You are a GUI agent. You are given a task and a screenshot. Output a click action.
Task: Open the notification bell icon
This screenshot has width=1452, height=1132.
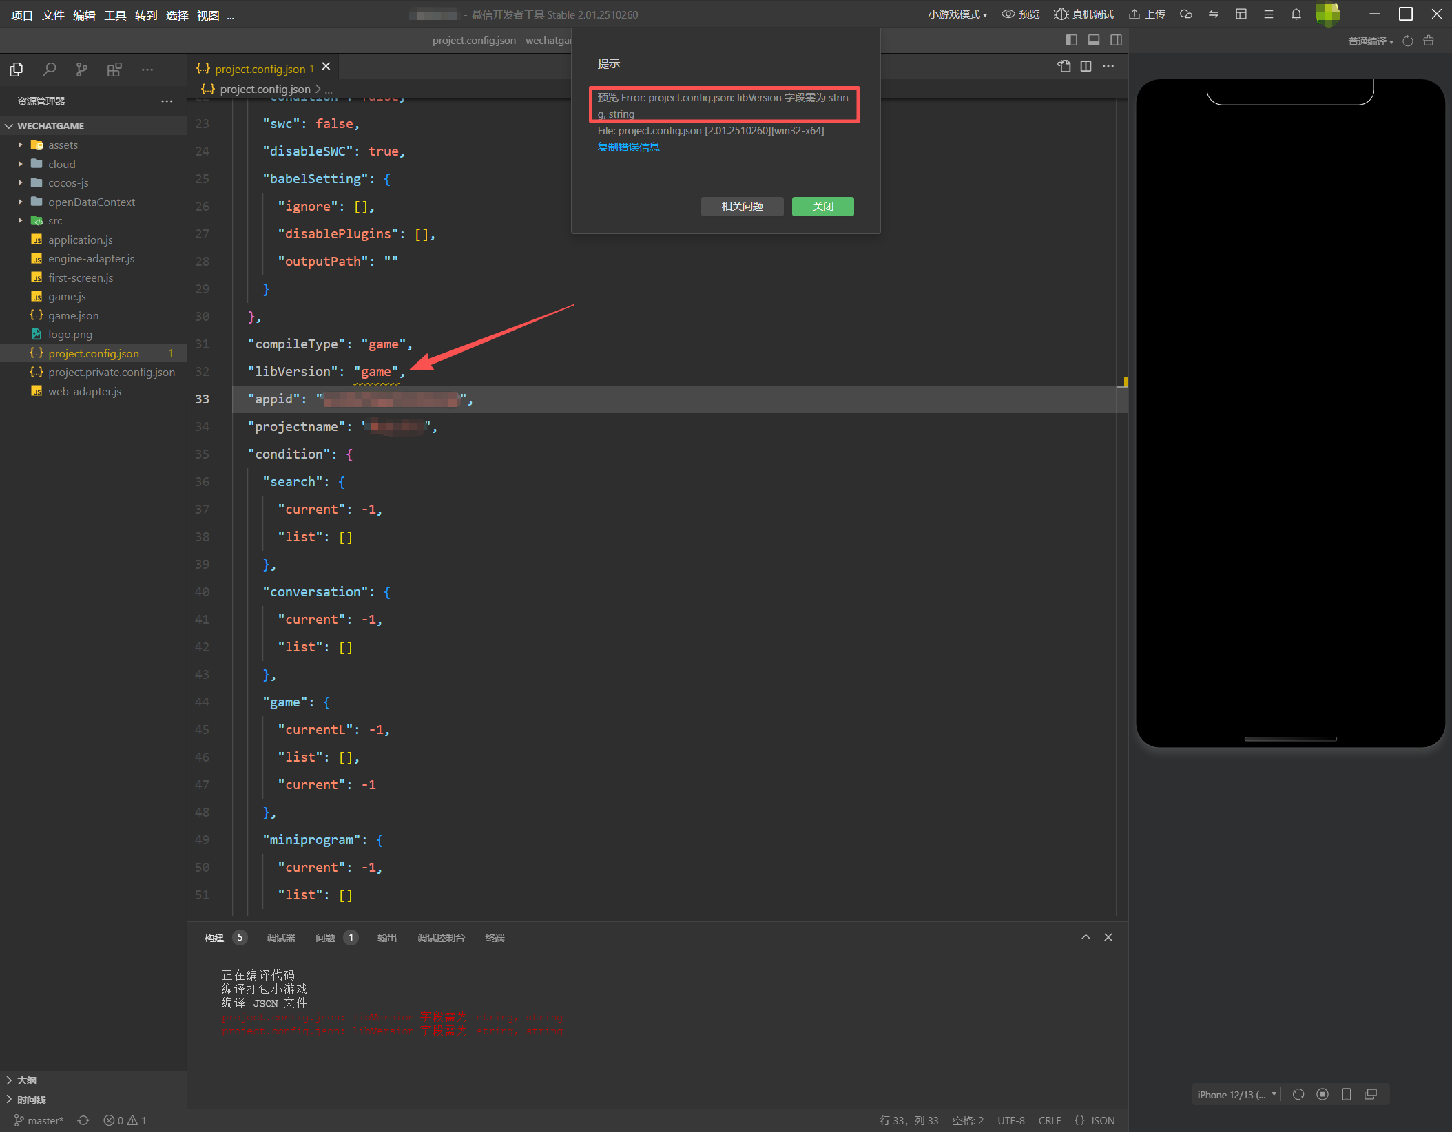click(1296, 14)
